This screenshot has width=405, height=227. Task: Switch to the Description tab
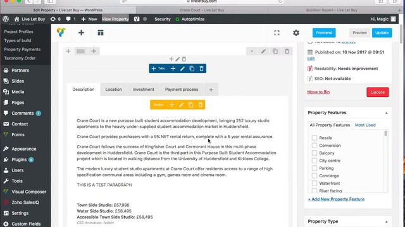coord(84,90)
